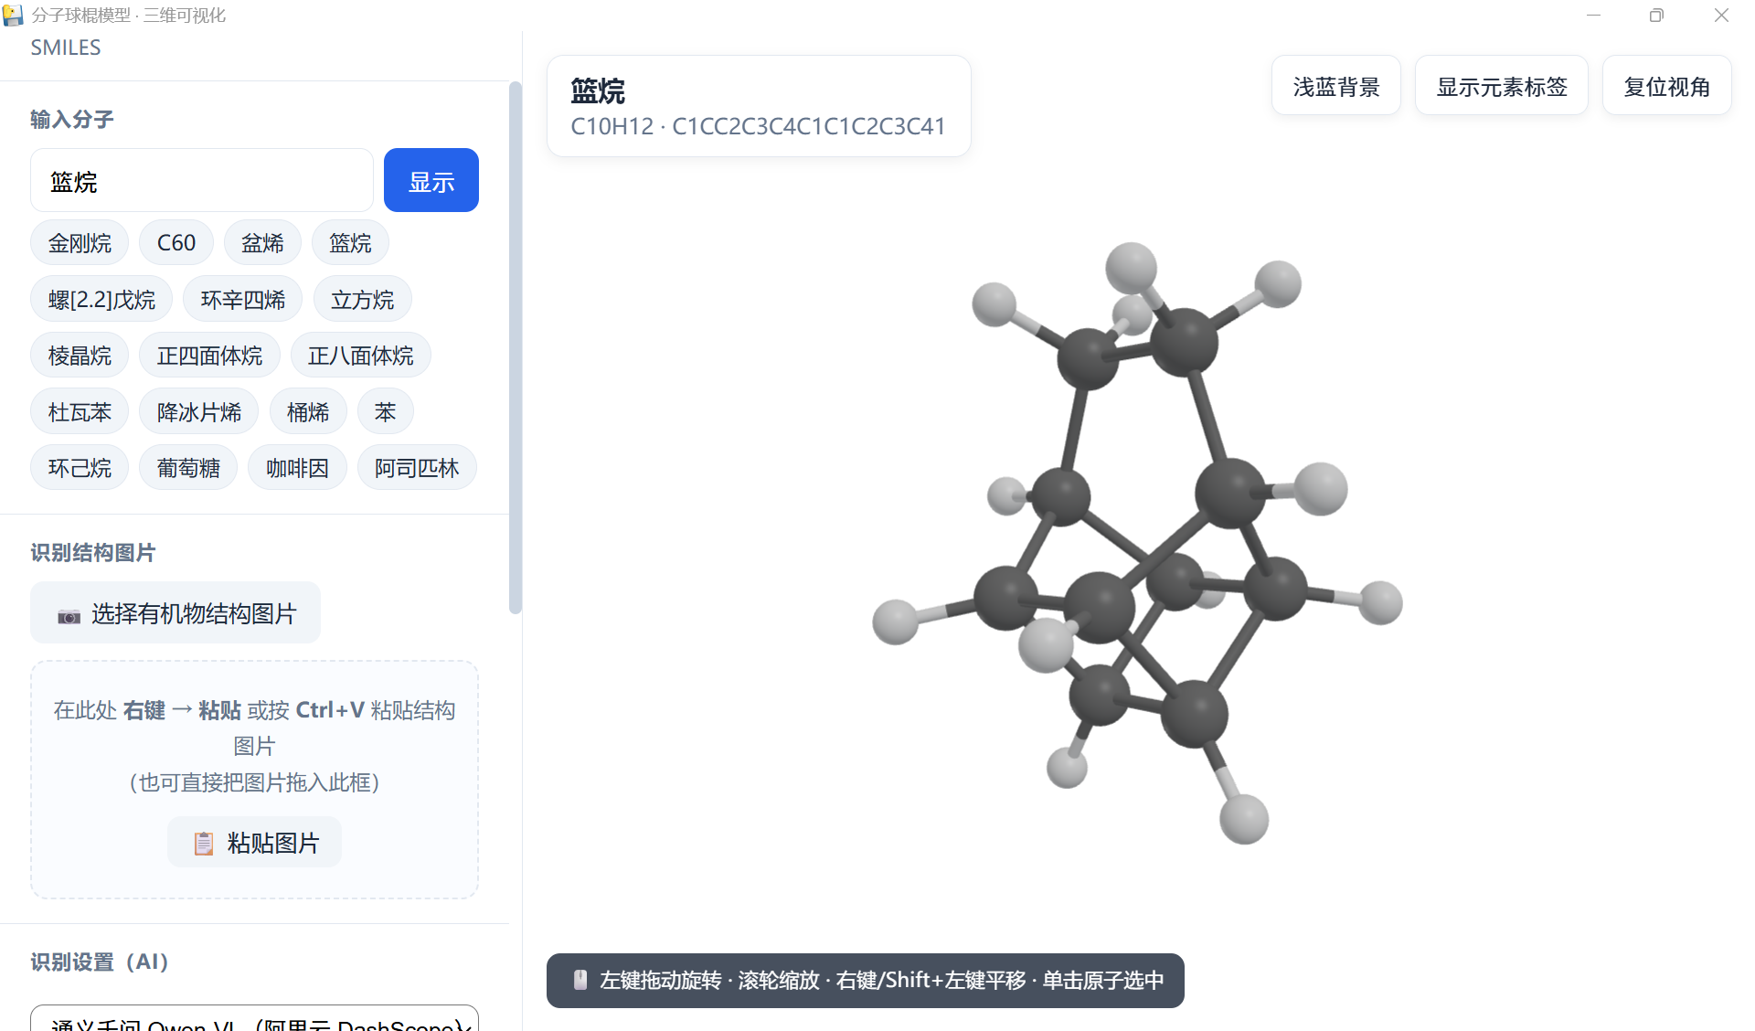The image size is (1755, 1031).
Task: Click the C10H12 SMILES formula text
Action: (758, 126)
